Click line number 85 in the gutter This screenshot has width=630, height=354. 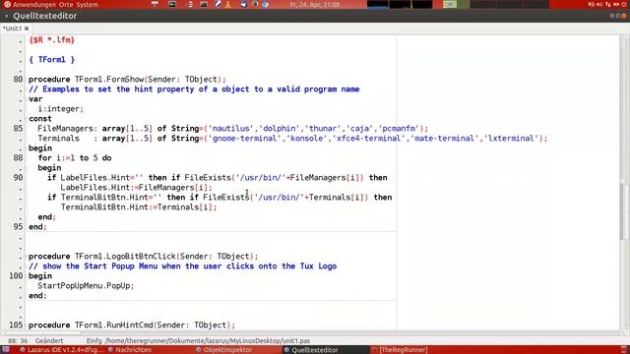click(x=18, y=129)
